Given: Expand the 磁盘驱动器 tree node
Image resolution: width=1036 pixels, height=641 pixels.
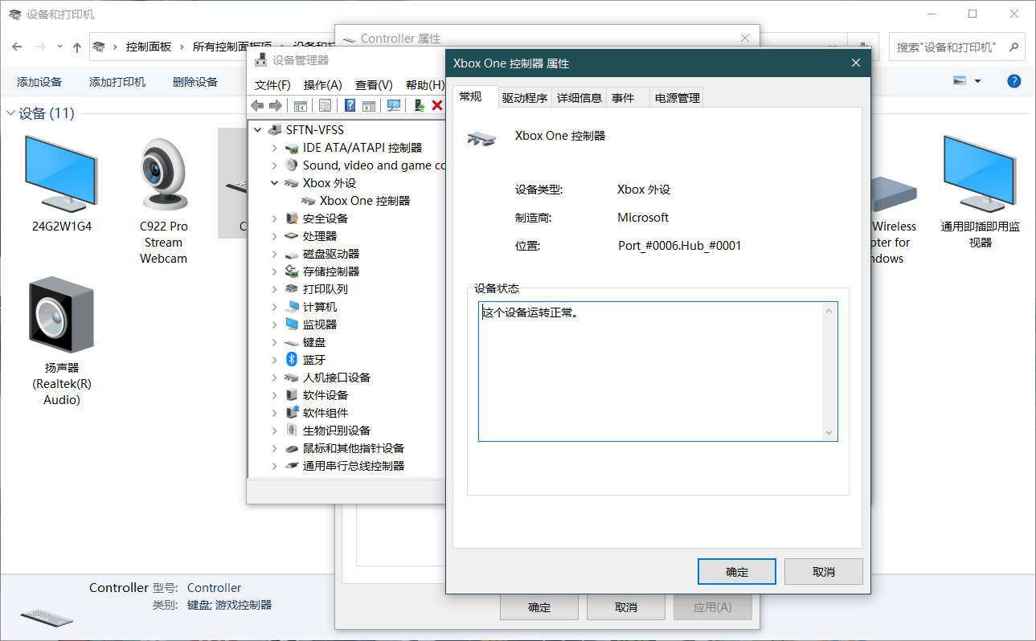Looking at the screenshot, I should pyautogui.click(x=275, y=254).
